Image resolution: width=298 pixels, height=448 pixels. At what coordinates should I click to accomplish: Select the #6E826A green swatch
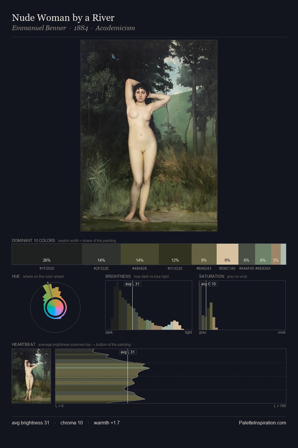coord(263,254)
